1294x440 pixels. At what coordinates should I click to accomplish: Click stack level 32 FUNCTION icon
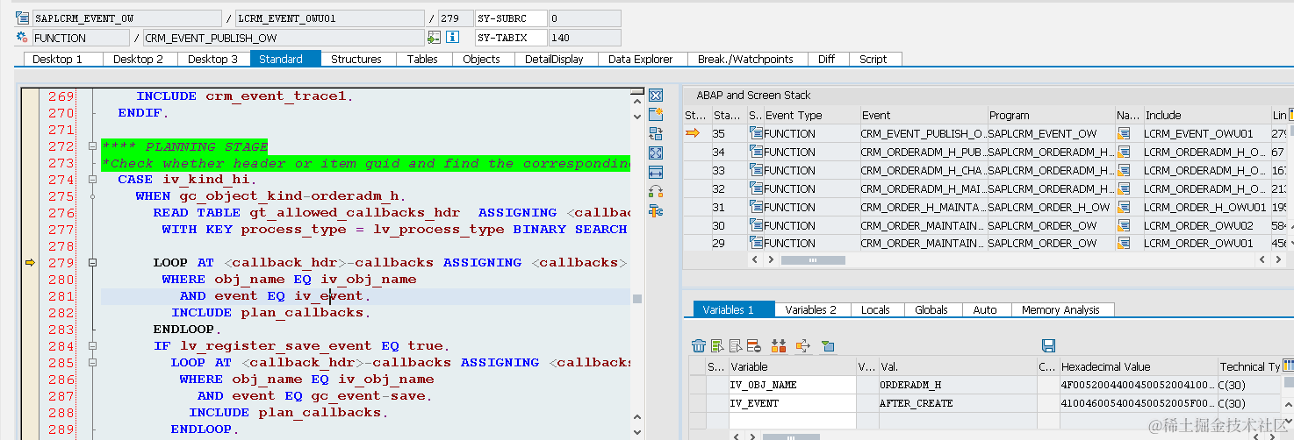point(756,188)
